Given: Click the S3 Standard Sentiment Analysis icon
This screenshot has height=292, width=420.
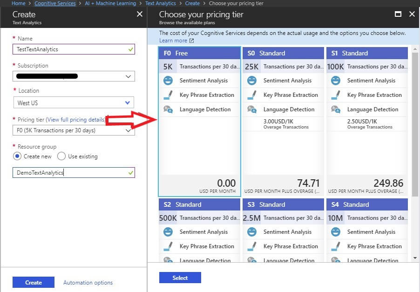Looking at the screenshot, I should pyautogui.click(x=252, y=232).
